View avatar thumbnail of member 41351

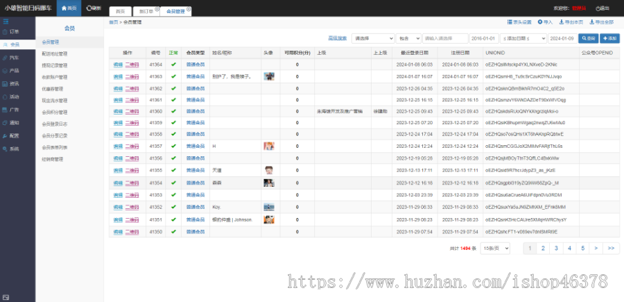[x=269, y=219]
